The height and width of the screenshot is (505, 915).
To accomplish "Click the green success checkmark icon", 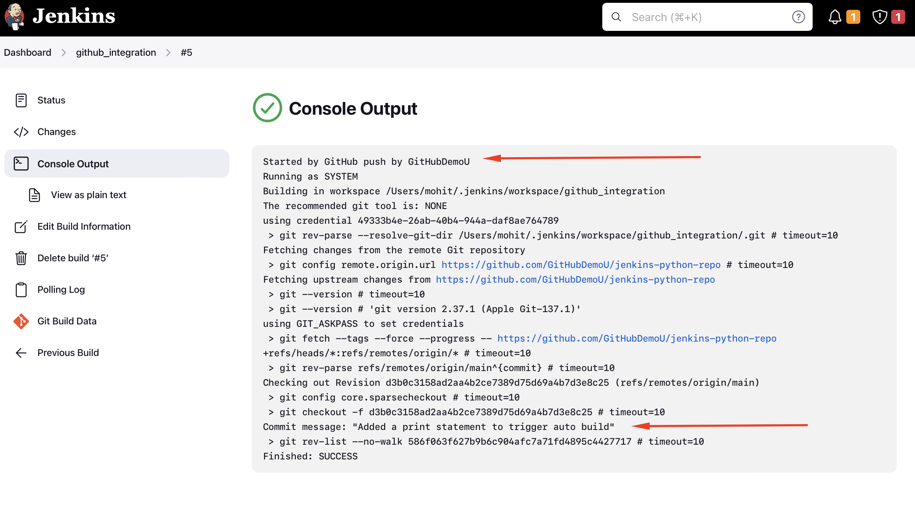I will pyautogui.click(x=267, y=108).
